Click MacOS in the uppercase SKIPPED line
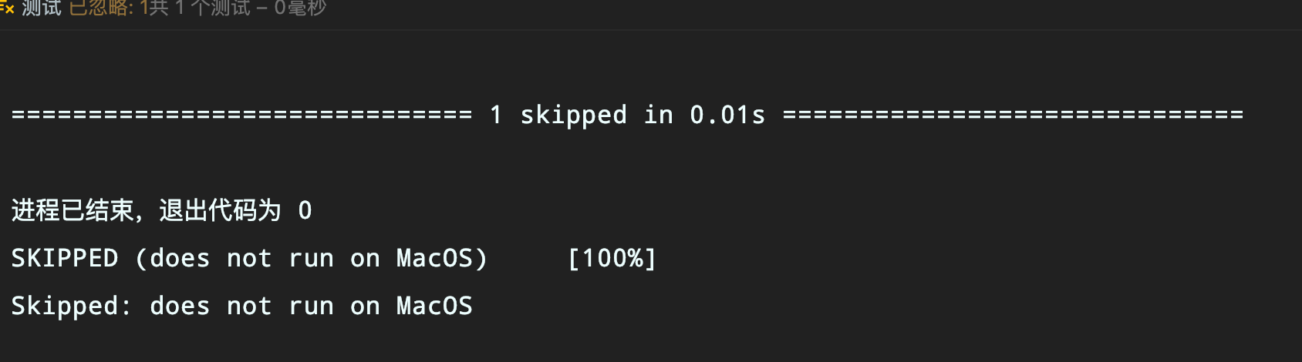 (434, 258)
